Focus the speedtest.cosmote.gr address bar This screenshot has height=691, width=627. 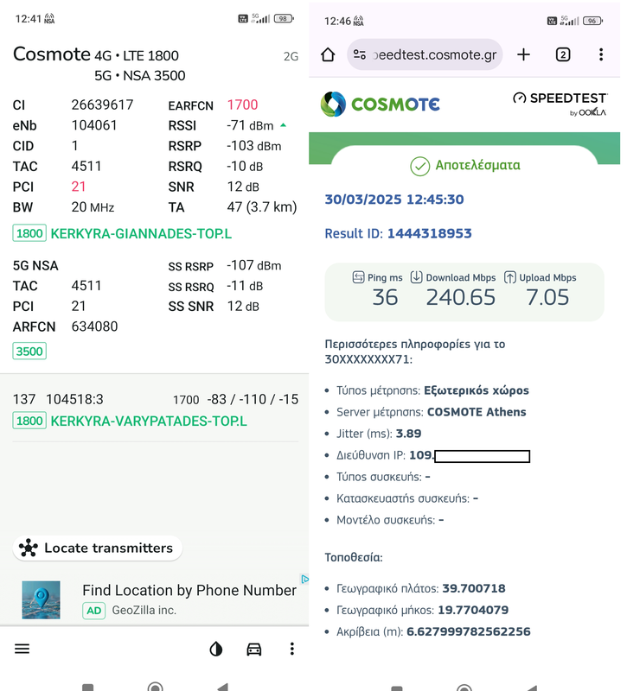point(425,54)
